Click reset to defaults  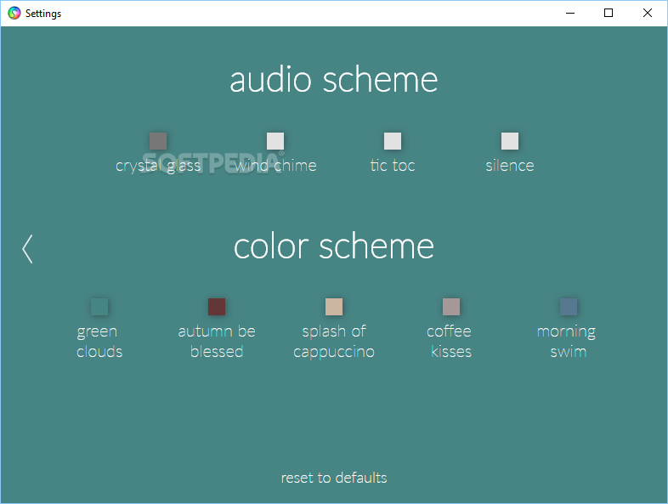(x=334, y=478)
